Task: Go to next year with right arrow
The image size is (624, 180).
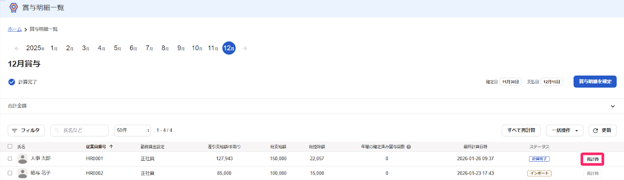Action: point(245,48)
